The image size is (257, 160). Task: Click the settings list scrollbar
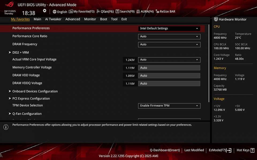(x=209, y=63)
